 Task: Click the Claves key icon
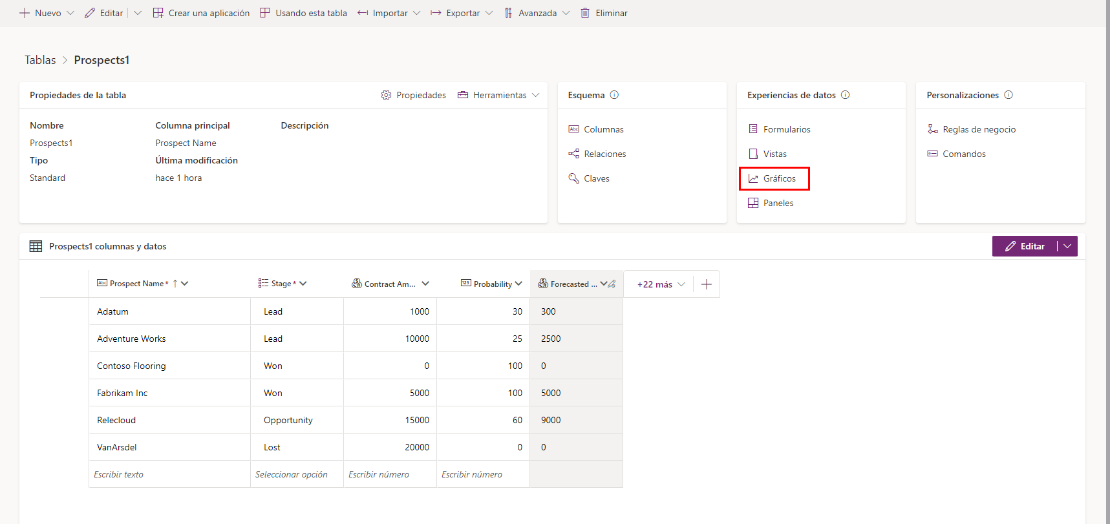(573, 178)
